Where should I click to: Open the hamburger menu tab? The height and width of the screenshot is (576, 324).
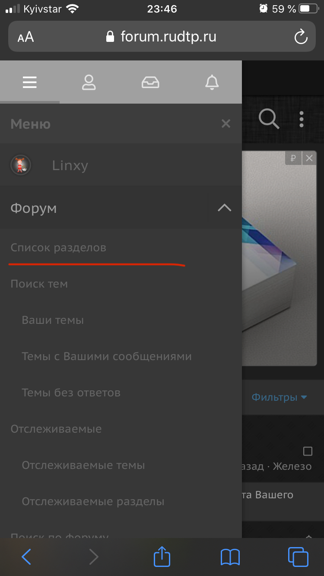click(30, 82)
